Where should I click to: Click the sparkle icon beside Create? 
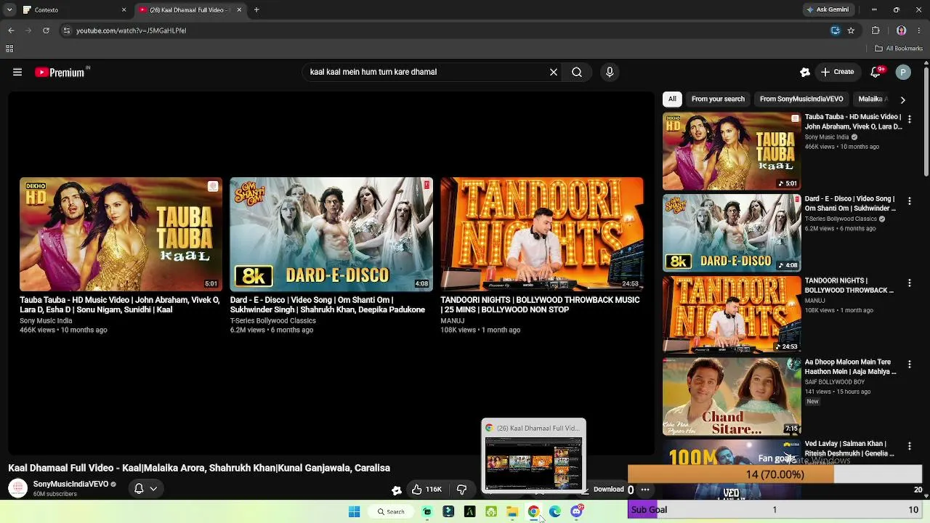click(x=804, y=72)
